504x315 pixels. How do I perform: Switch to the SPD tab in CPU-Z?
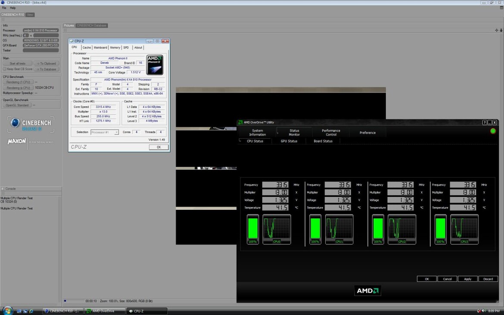[x=126, y=47]
